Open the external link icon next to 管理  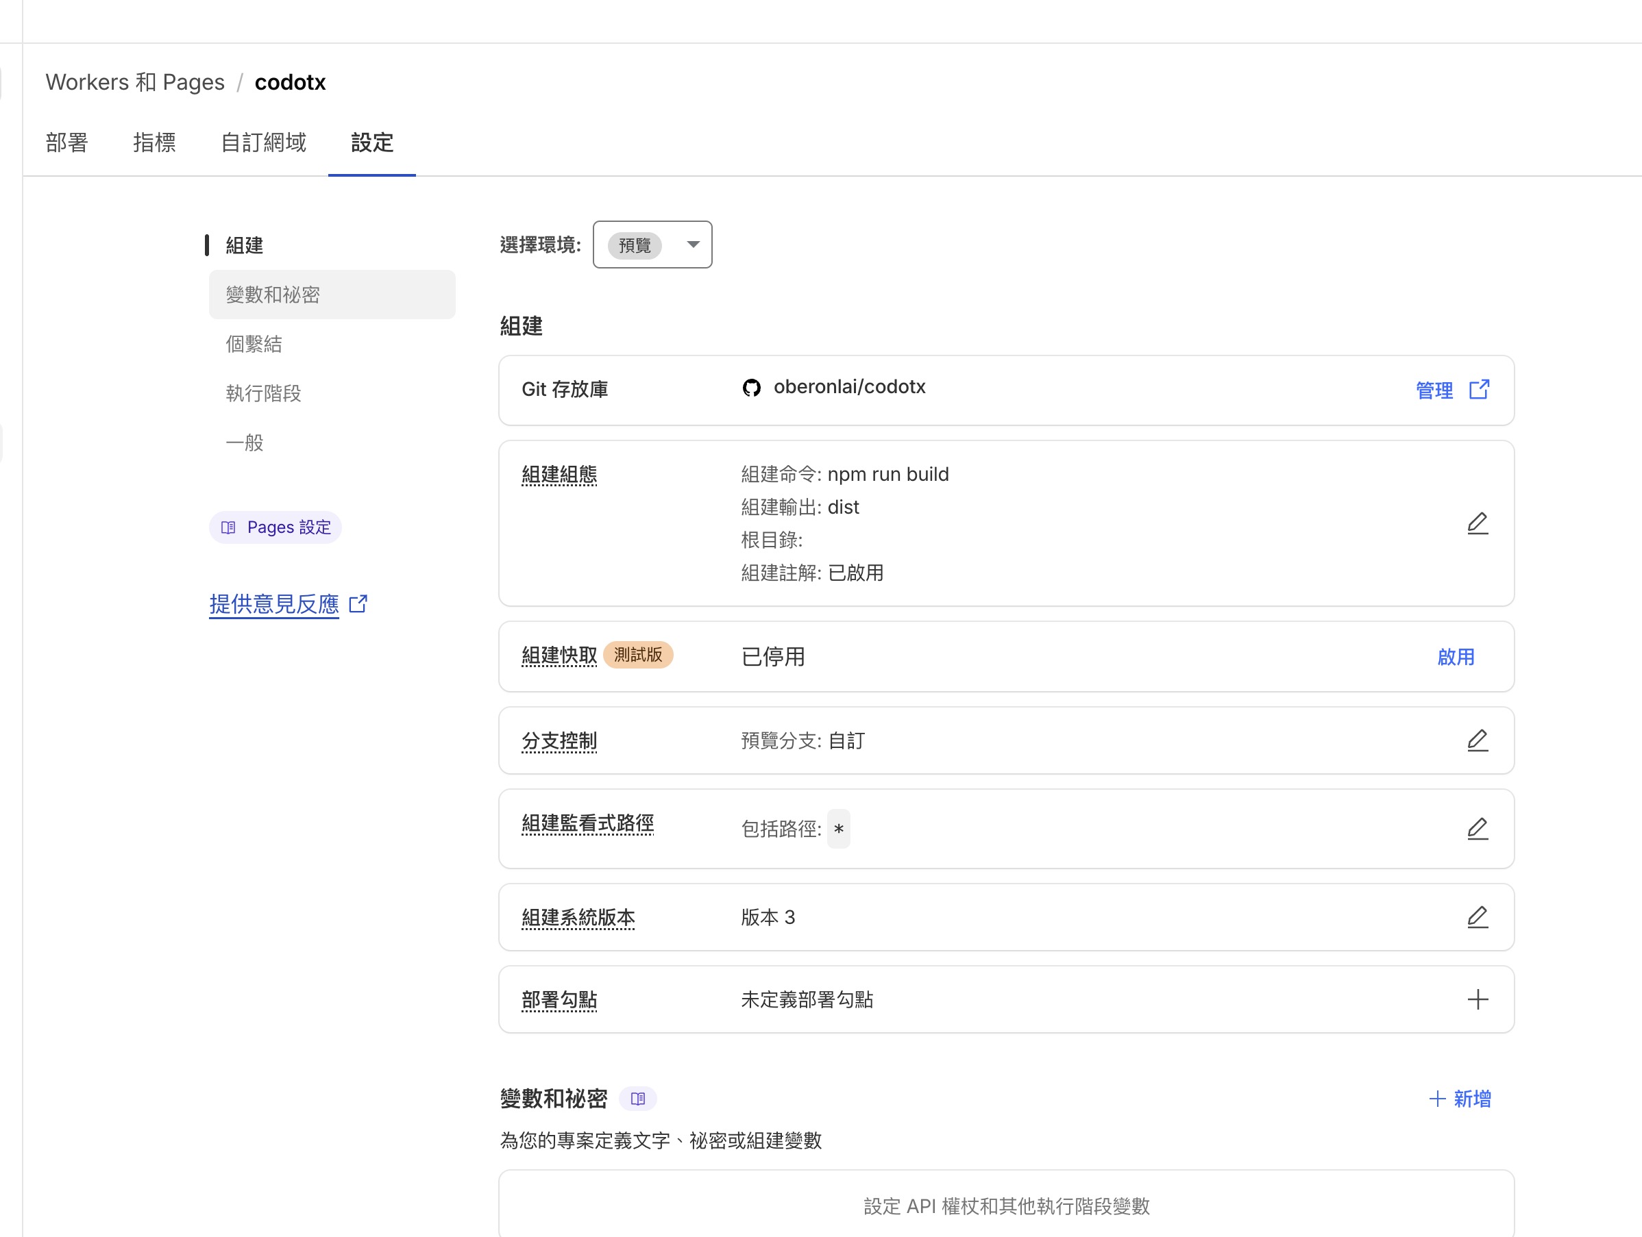tap(1480, 389)
